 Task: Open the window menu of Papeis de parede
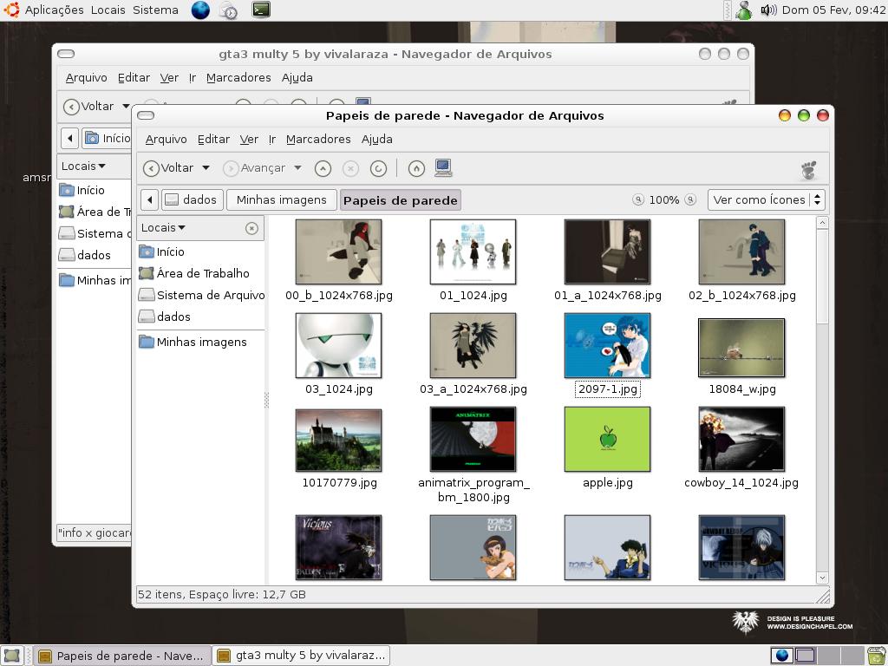click(146, 115)
